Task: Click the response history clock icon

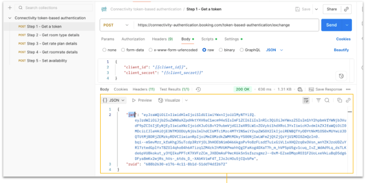Action: pos(198,89)
